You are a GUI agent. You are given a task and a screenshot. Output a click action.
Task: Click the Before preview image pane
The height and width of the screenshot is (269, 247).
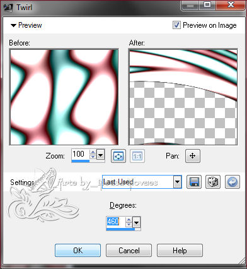(x=64, y=97)
